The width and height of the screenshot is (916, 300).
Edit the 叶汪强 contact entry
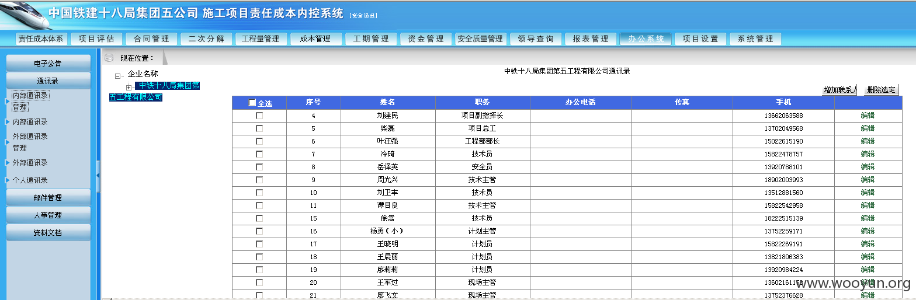[x=868, y=141]
